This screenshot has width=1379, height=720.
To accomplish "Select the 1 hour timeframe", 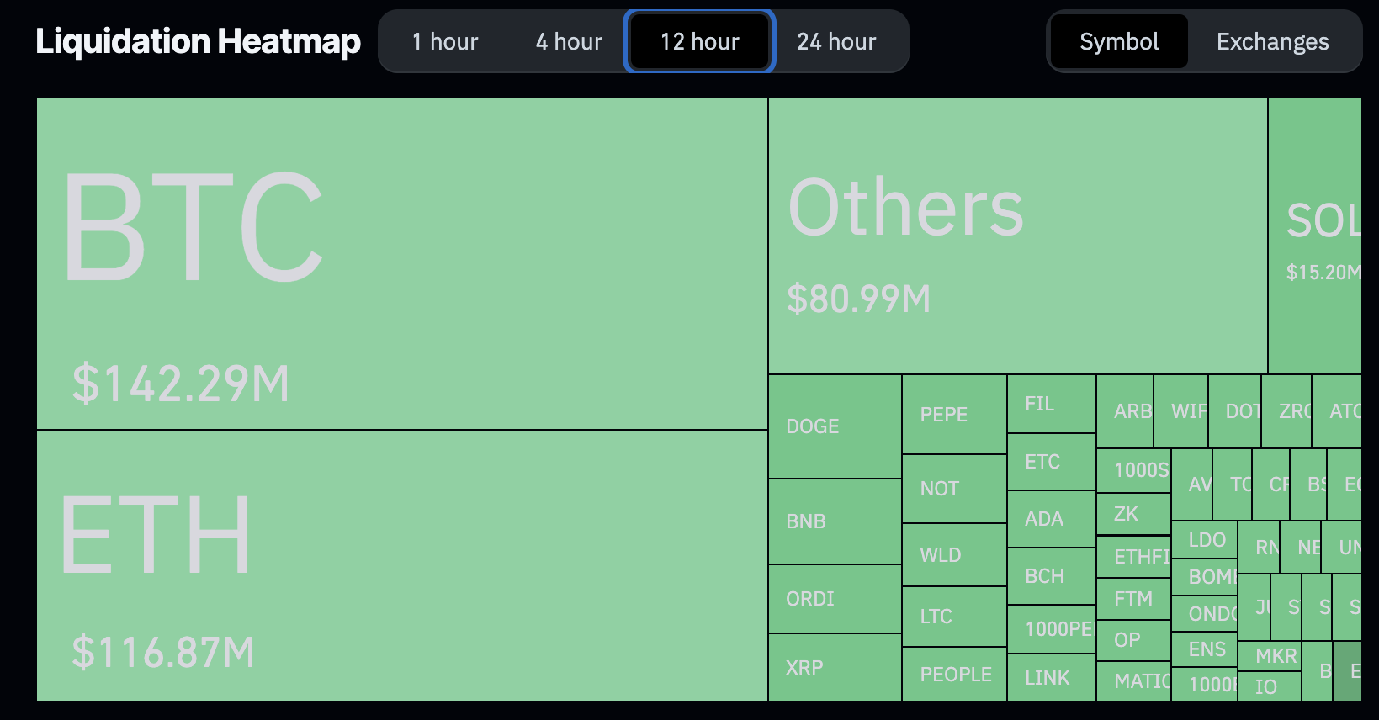I will click(445, 41).
